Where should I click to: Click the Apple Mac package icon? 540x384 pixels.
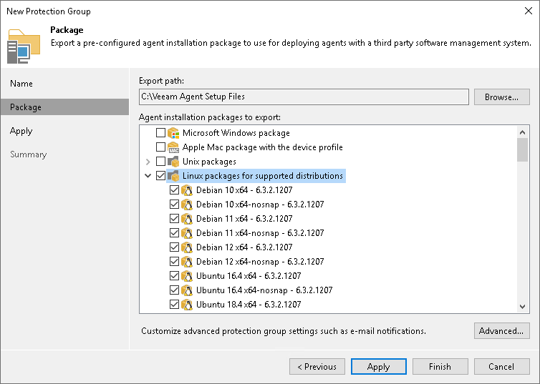click(173, 147)
